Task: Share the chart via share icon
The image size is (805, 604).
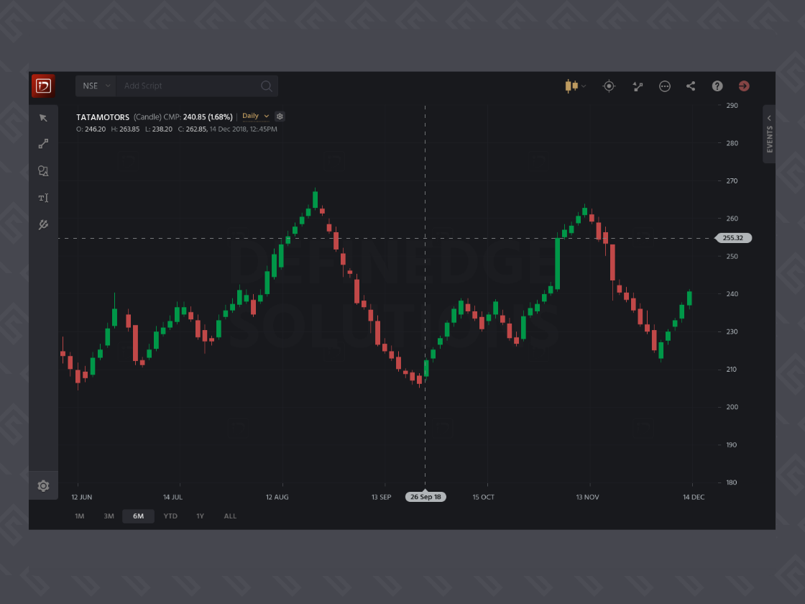Action: [x=691, y=86]
